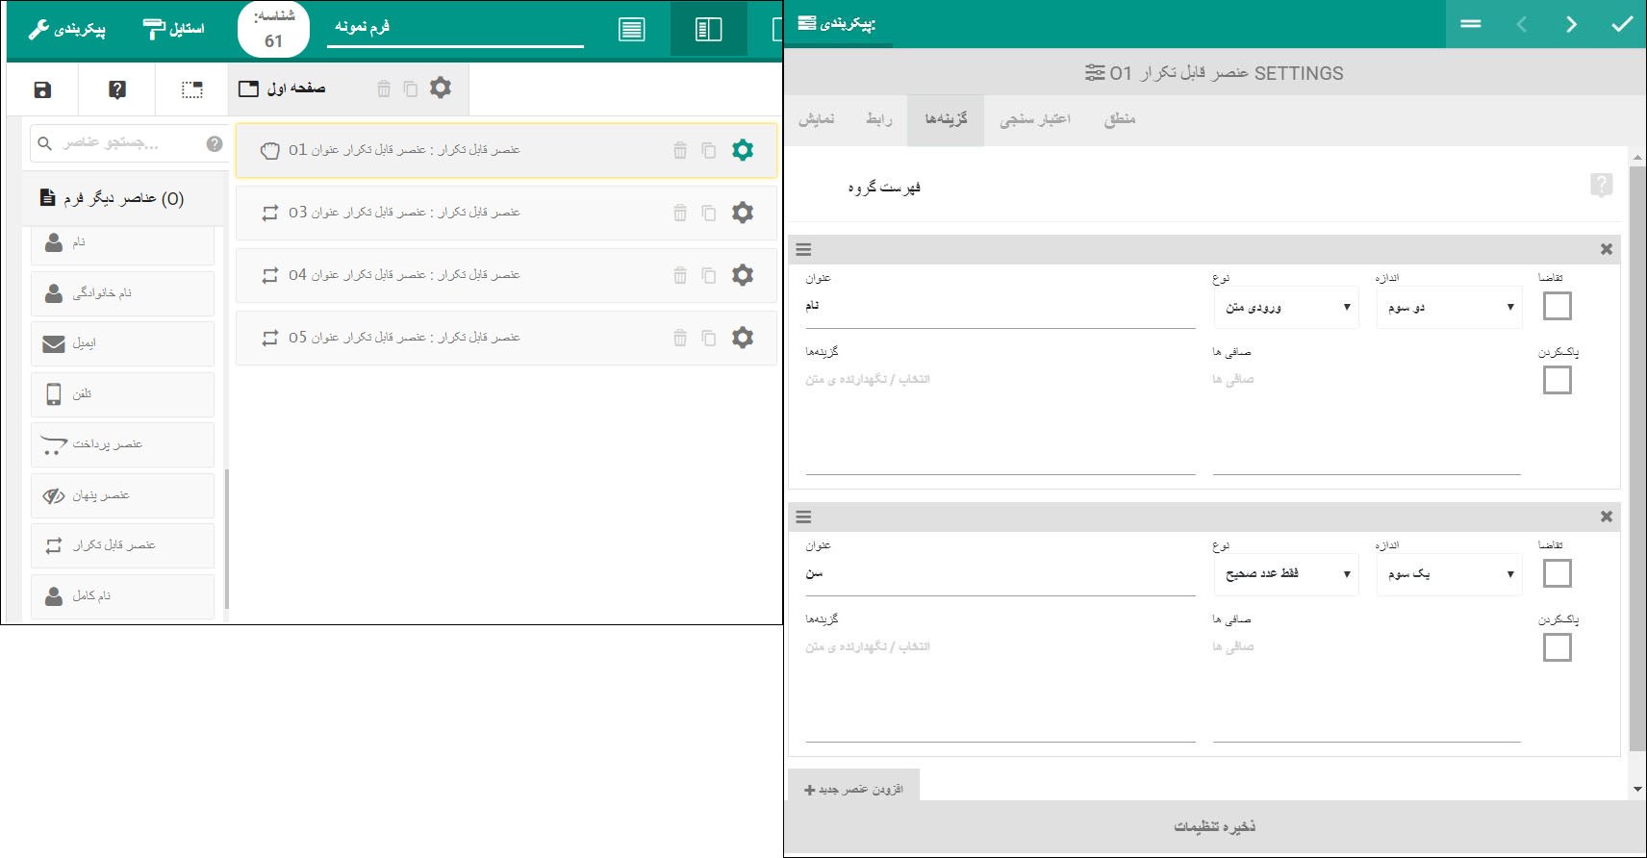Switch to the رابط tab
Viewport: 1647px width, 858px height.
point(878,120)
